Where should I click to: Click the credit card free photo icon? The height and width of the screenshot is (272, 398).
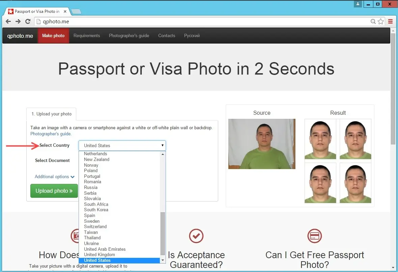[x=314, y=236]
